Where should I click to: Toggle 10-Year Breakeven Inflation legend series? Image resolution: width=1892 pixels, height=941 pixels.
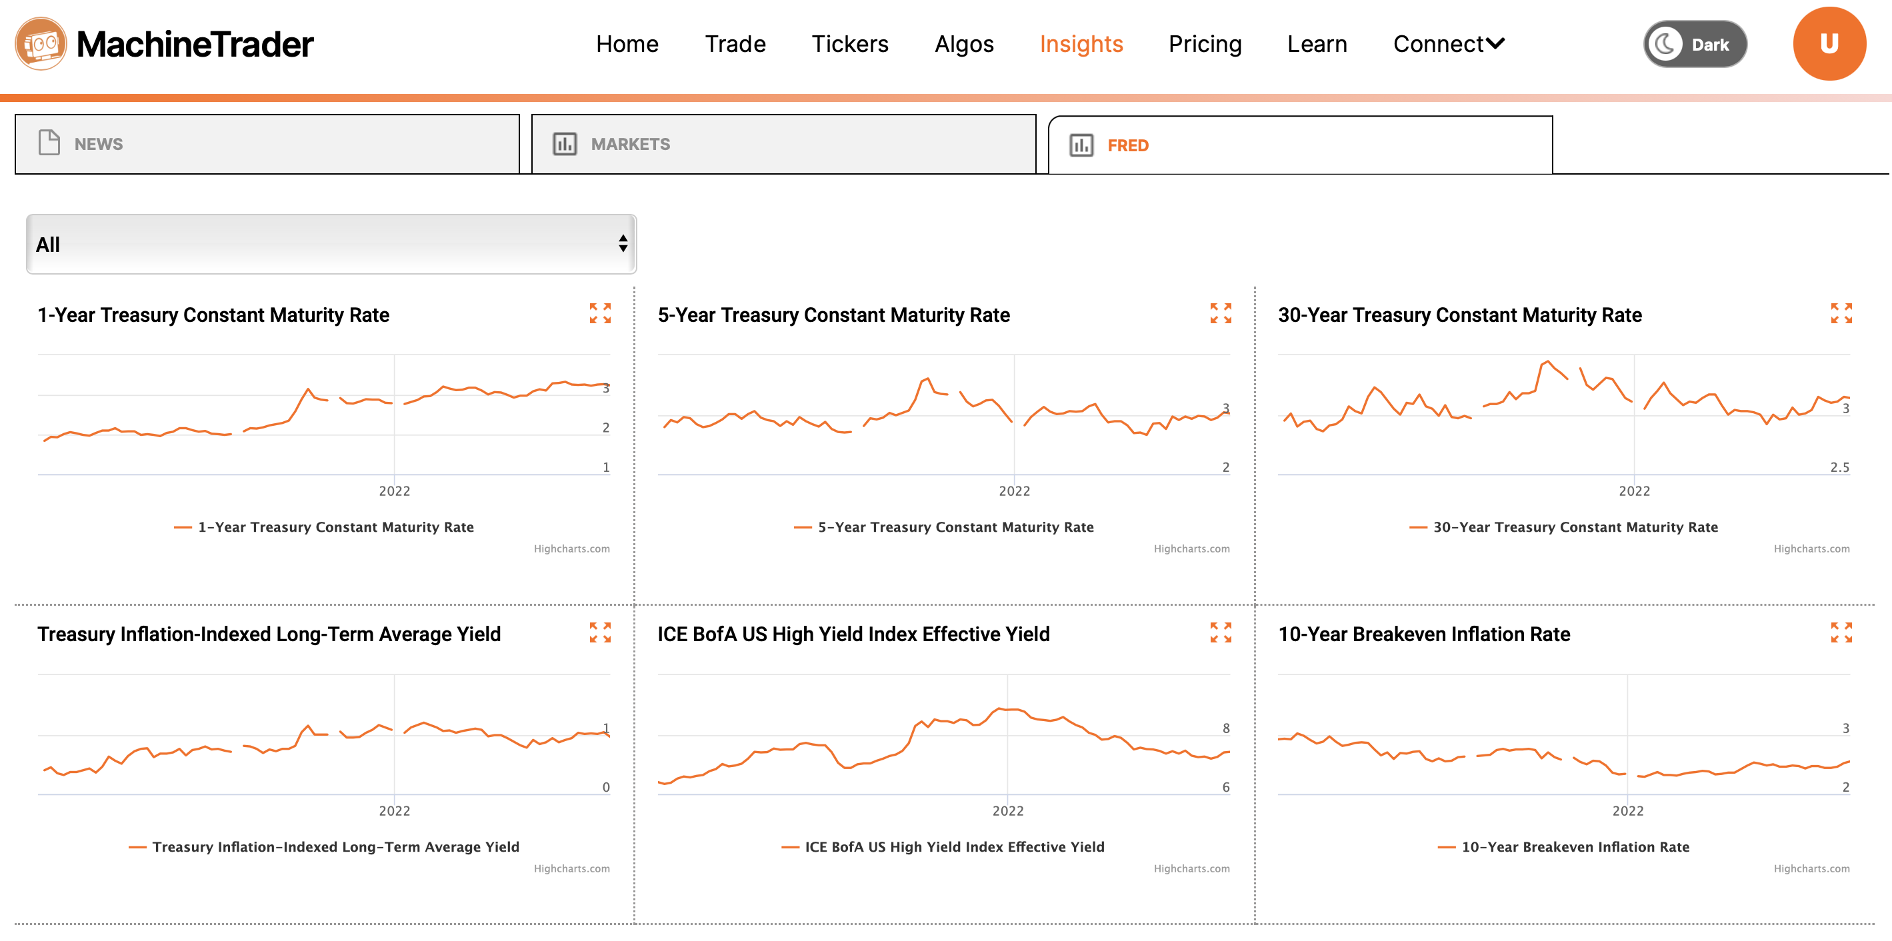[1575, 847]
